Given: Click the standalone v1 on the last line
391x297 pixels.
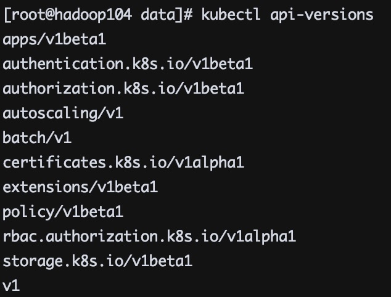Looking at the screenshot, I should pos(11,286).
